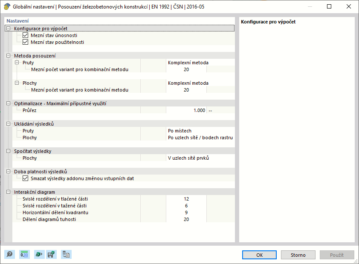Viewport: 359px width, 264px height.
Task: Select Plochy row under Spočítat výsledky
Action: [29, 158]
